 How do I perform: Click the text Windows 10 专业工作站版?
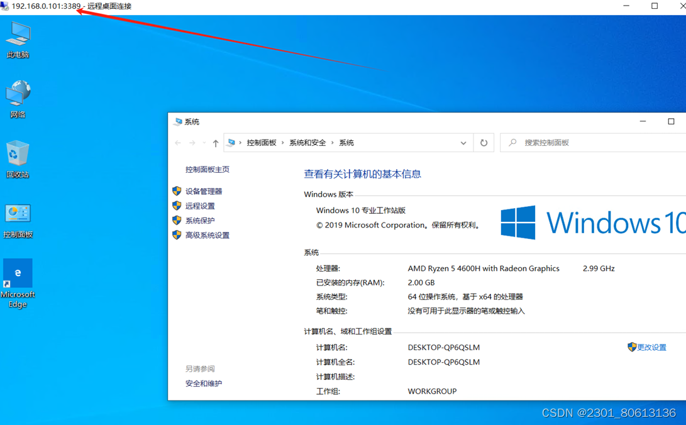tap(361, 211)
